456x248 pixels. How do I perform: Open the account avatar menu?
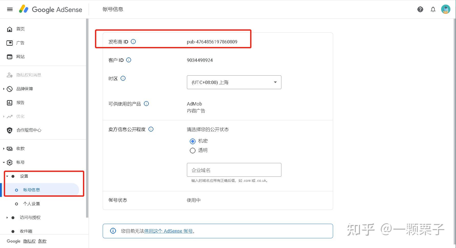point(446,9)
